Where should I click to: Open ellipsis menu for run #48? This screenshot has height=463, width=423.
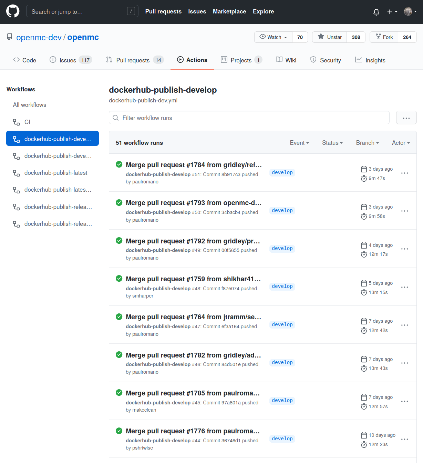405,287
